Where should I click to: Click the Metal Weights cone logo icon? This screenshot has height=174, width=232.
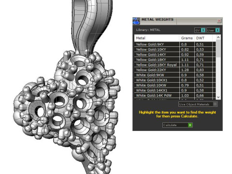coord(136,21)
